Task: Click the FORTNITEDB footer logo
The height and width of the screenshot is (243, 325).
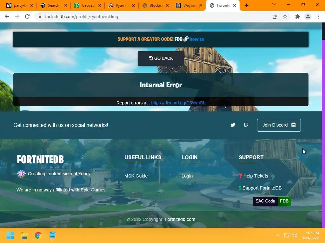Action: pyautogui.click(x=40, y=159)
